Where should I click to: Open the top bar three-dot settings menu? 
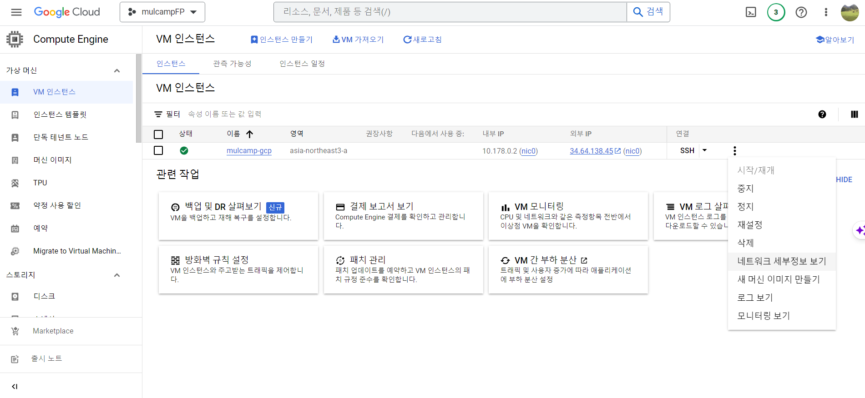pos(826,12)
